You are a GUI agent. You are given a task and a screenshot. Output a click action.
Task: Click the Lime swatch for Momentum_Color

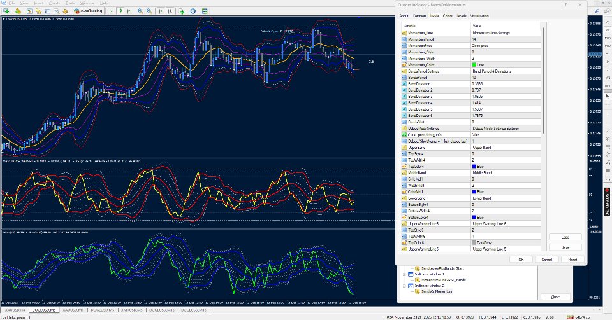474,65
